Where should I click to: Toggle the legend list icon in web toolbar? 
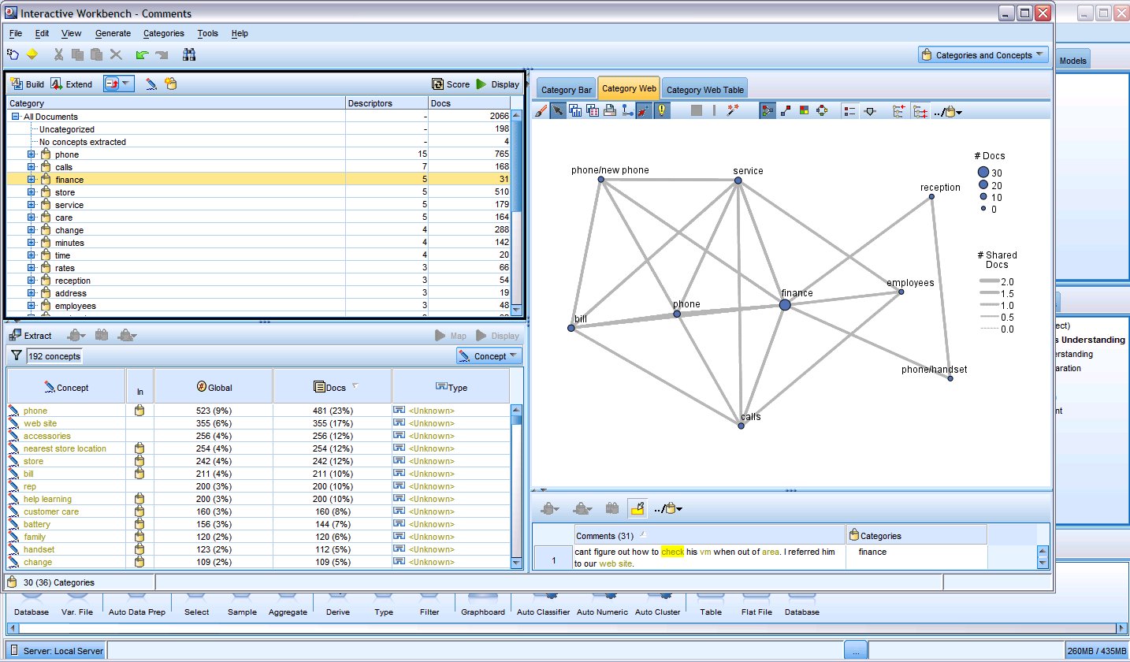click(x=849, y=111)
